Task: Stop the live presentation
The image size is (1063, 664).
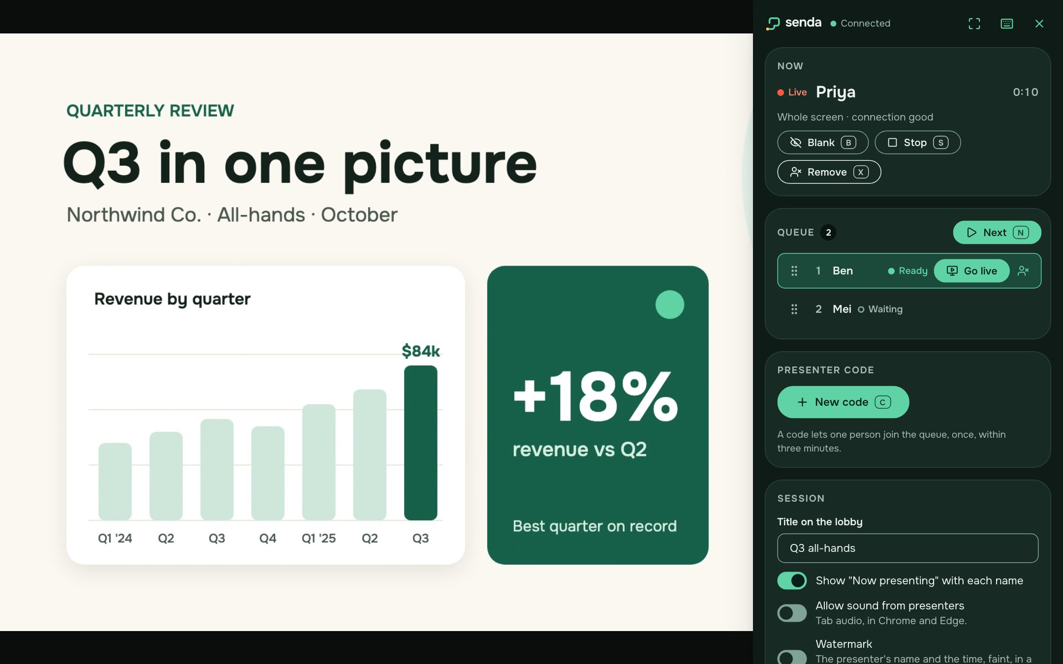Action: pyautogui.click(x=917, y=142)
